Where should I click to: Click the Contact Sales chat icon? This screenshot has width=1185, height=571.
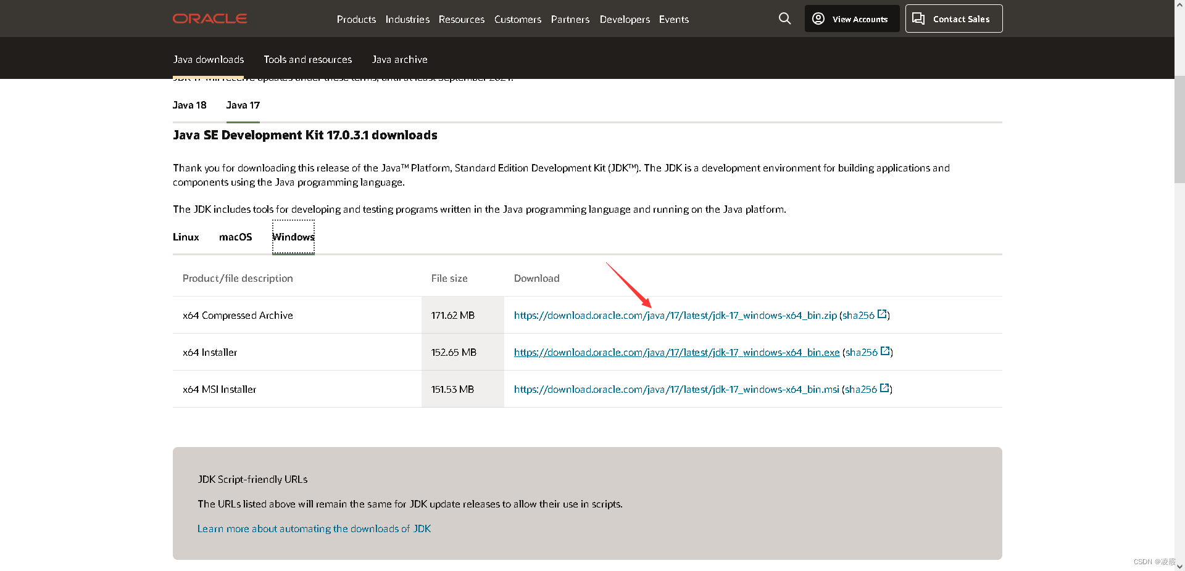coord(918,18)
